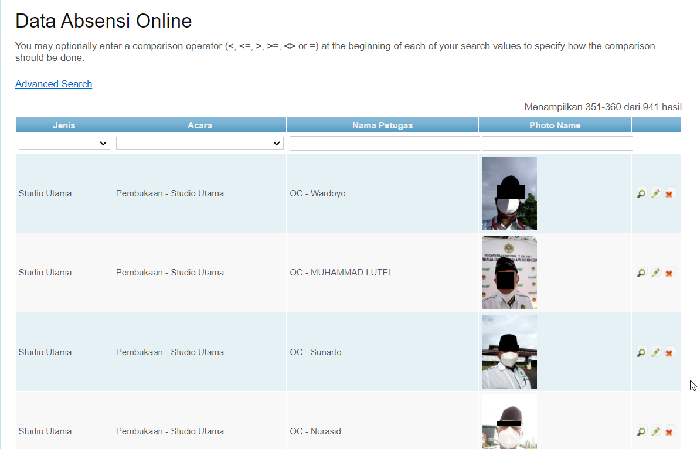
Task: Delete the OC - Nurasid record
Action: click(669, 431)
